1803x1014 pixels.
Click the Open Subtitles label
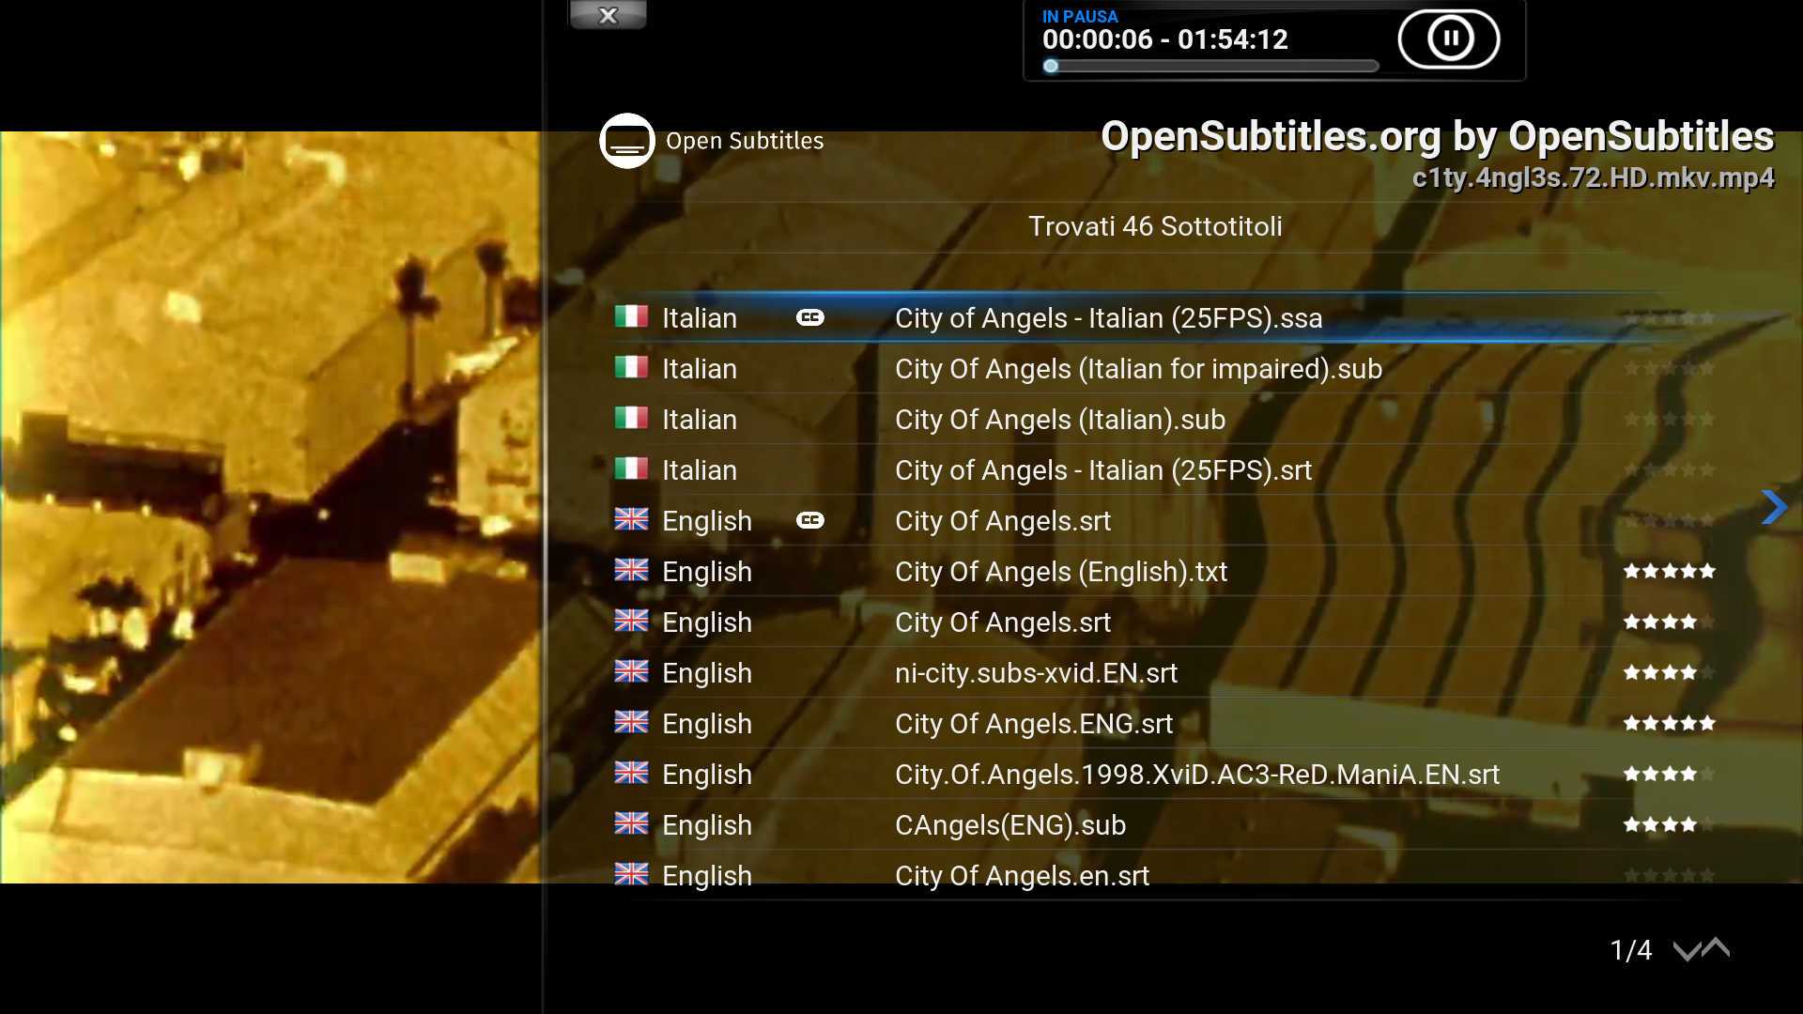[745, 141]
